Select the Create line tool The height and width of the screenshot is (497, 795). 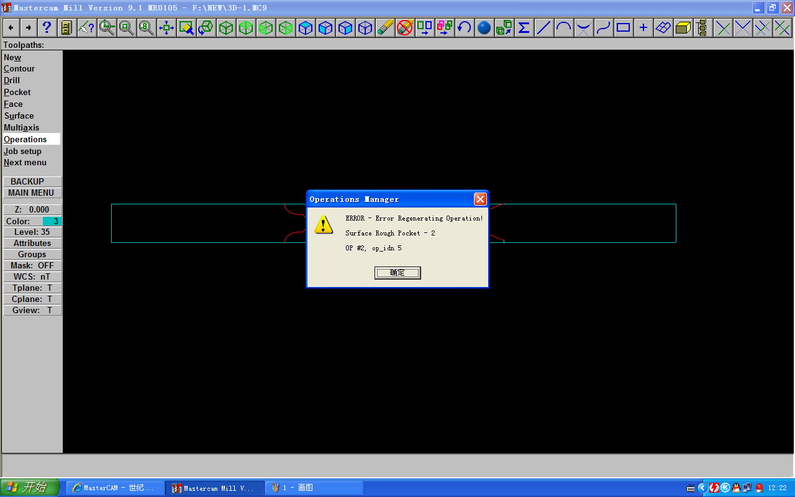[544, 27]
